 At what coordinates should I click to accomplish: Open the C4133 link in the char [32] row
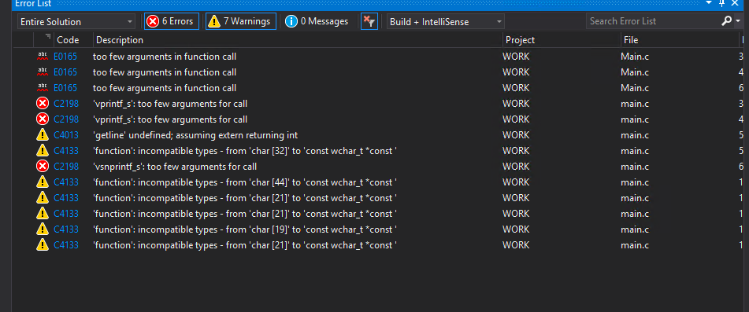click(66, 151)
